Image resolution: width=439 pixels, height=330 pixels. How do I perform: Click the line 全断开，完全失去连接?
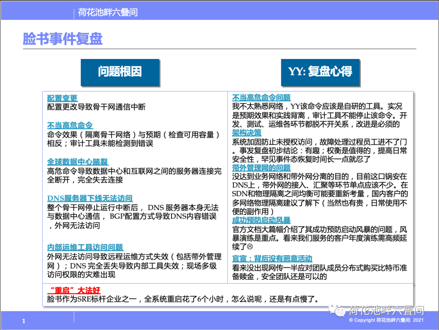[x=85, y=180]
